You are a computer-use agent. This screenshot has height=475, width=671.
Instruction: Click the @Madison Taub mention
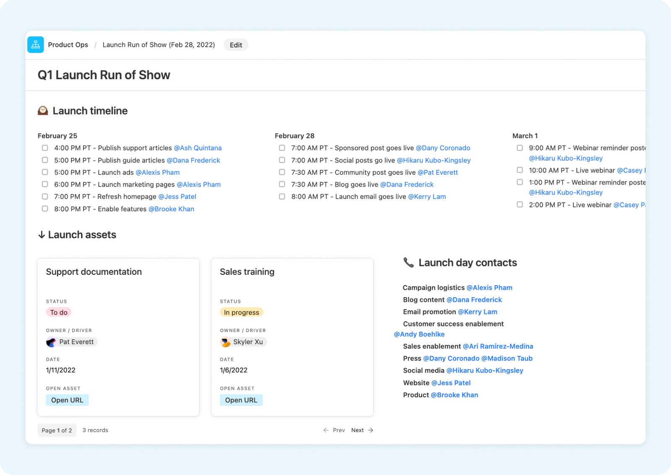point(507,358)
